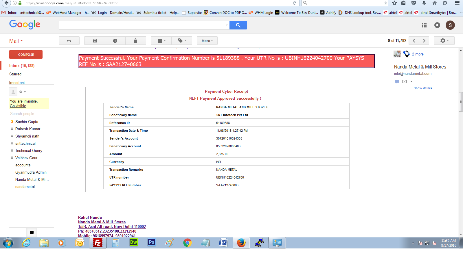
Task: Open the notifications bell
Action: point(437,25)
